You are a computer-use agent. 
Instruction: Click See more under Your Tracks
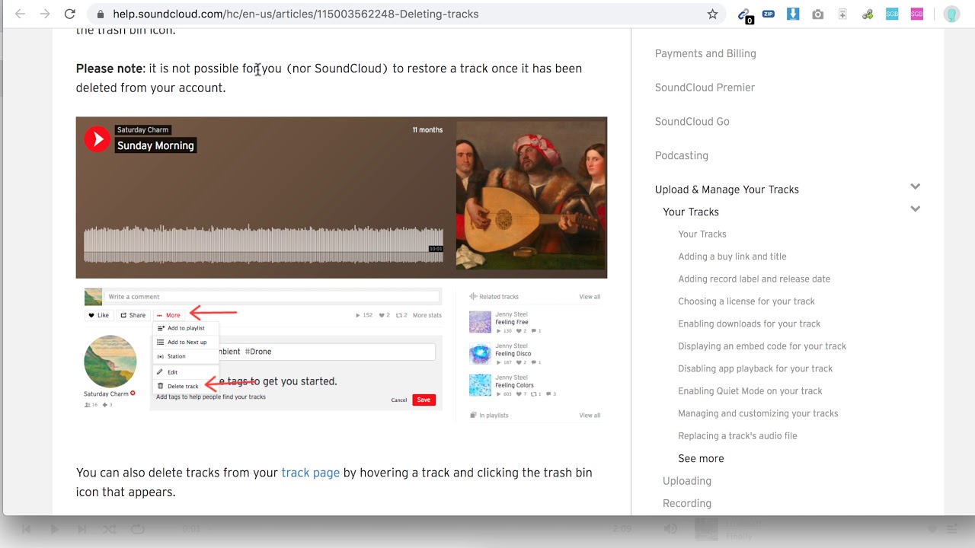coord(701,457)
